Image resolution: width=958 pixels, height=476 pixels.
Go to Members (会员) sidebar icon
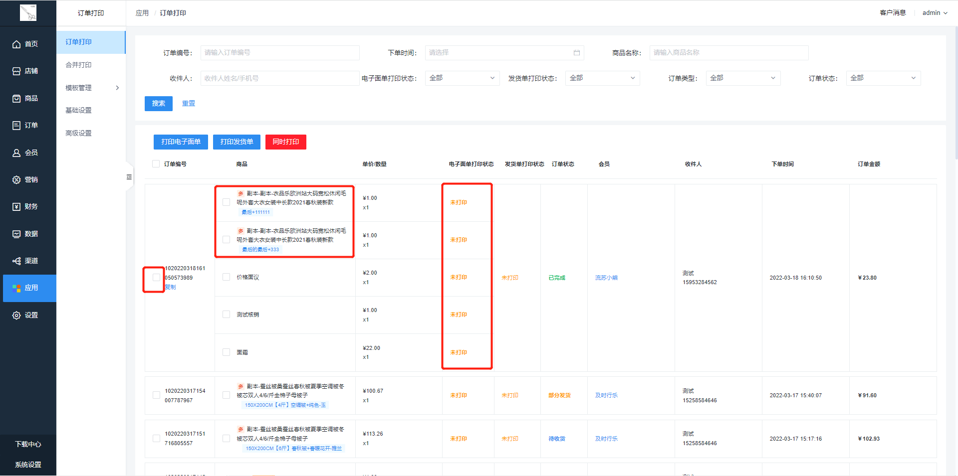tap(16, 153)
